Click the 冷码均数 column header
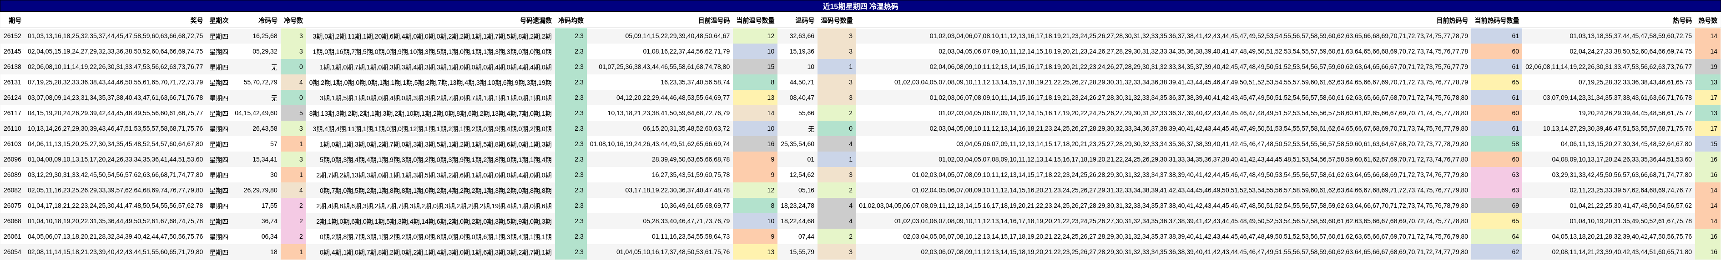The image size is (1721, 260). pos(570,21)
